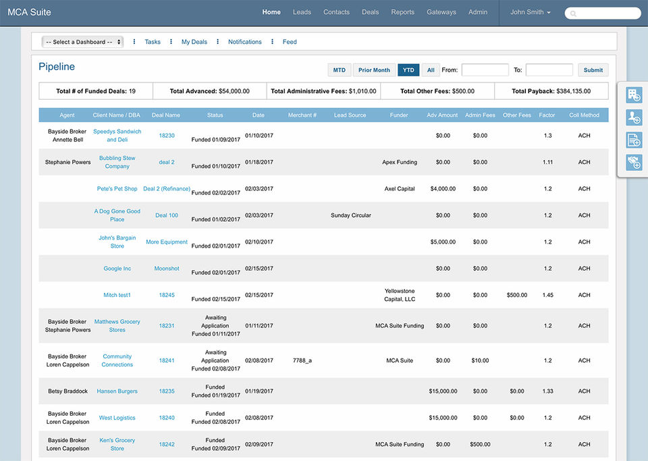The height and width of the screenshot is (461, 648).
Task: Sort by the Coll Method column header
Action: point(584,115)
